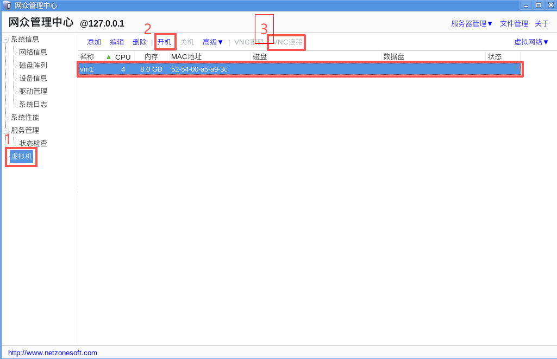557x359 pixels.
Task: Select 磁盘阵列 in the sidebar tree
Action: tap(33, 65)
